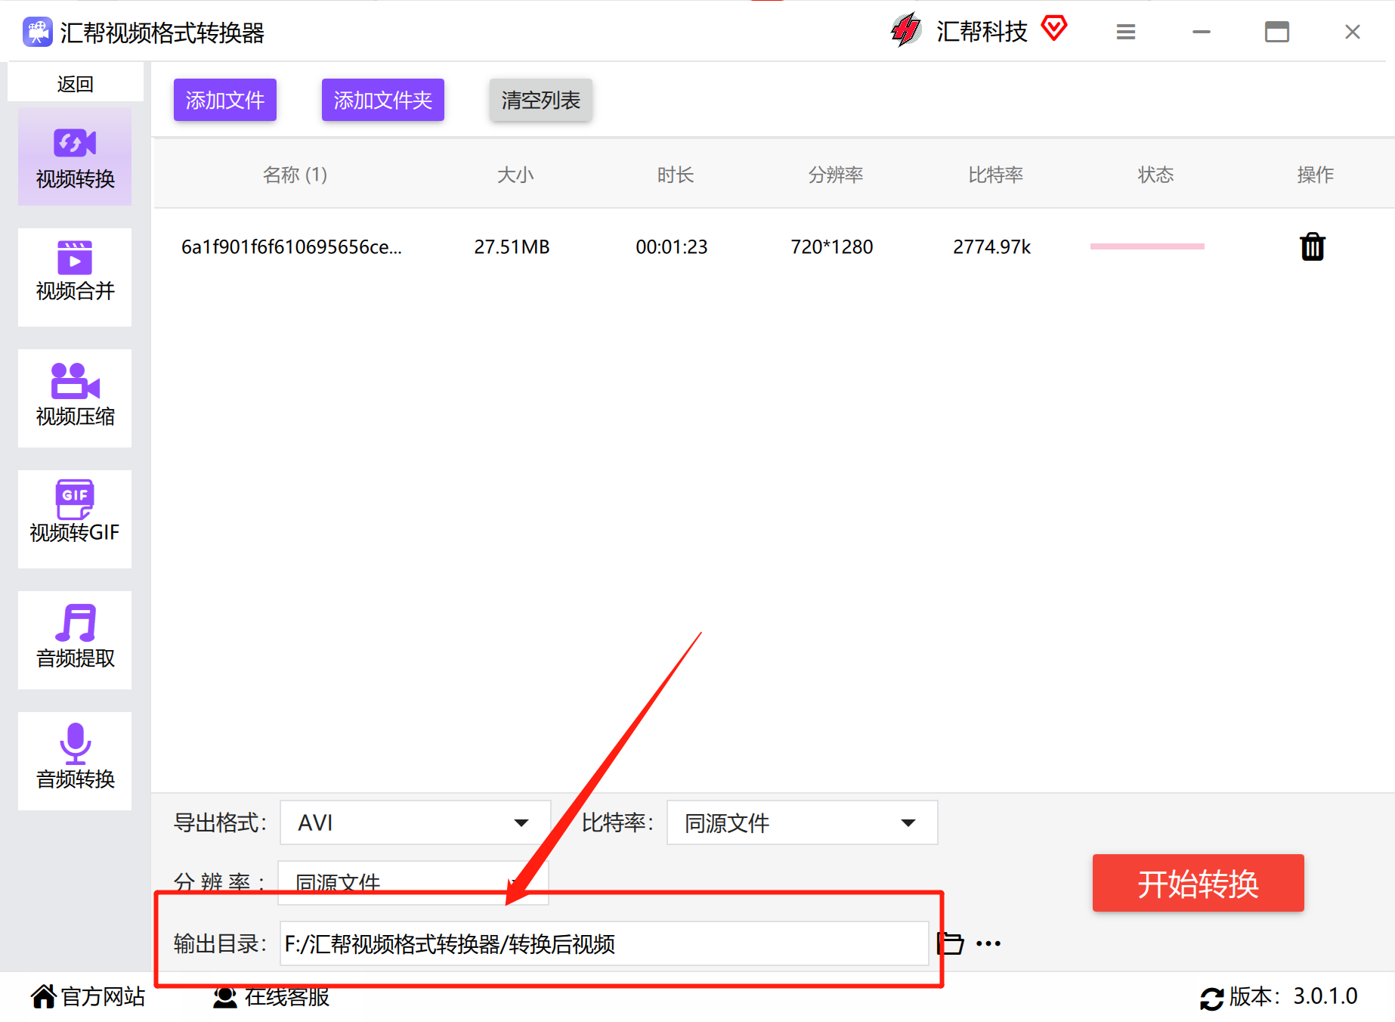1395x1022 pixels.
Task: Open the hamburger menu in title bar
Action: coord(1126,32)
